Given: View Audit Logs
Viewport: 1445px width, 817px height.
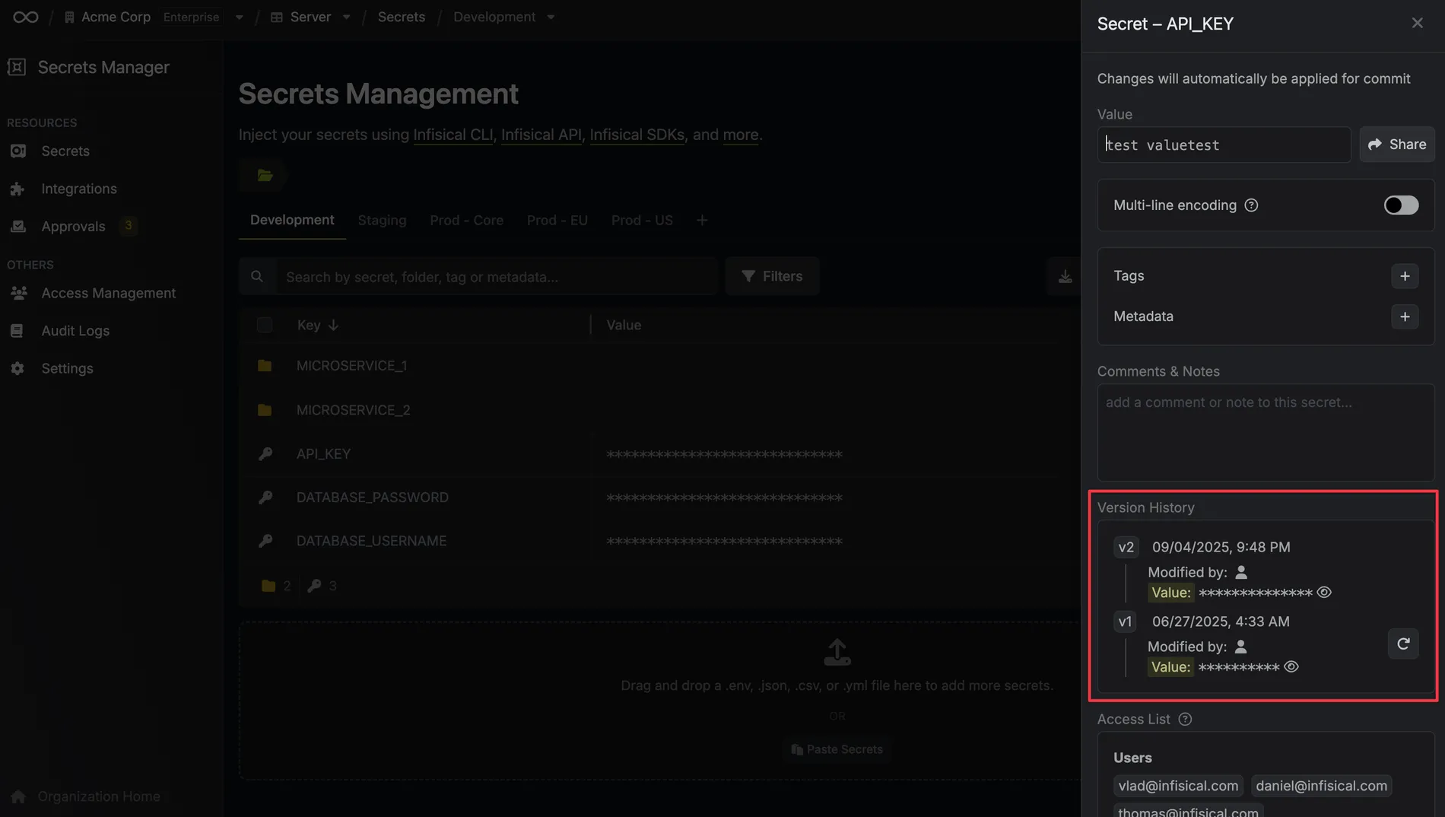Looking at the screenshot, I should click(x=75, y=331).
